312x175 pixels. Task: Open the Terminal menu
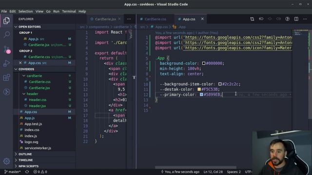click(x=69, y=11)
